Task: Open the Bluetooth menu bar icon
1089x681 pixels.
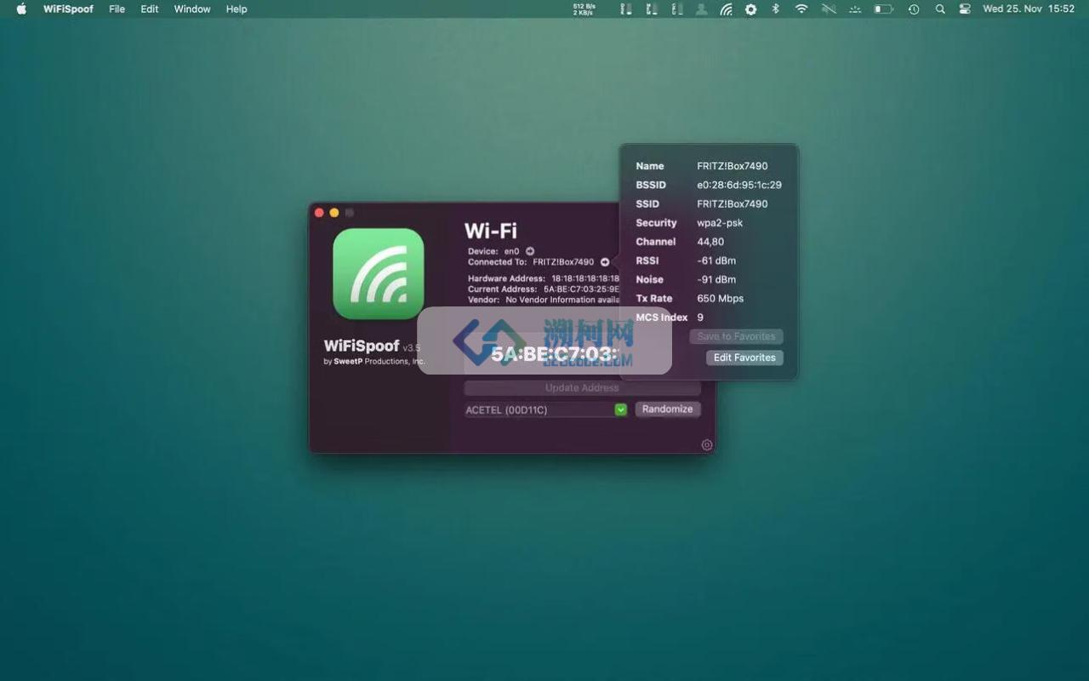Action: point(775,9)
